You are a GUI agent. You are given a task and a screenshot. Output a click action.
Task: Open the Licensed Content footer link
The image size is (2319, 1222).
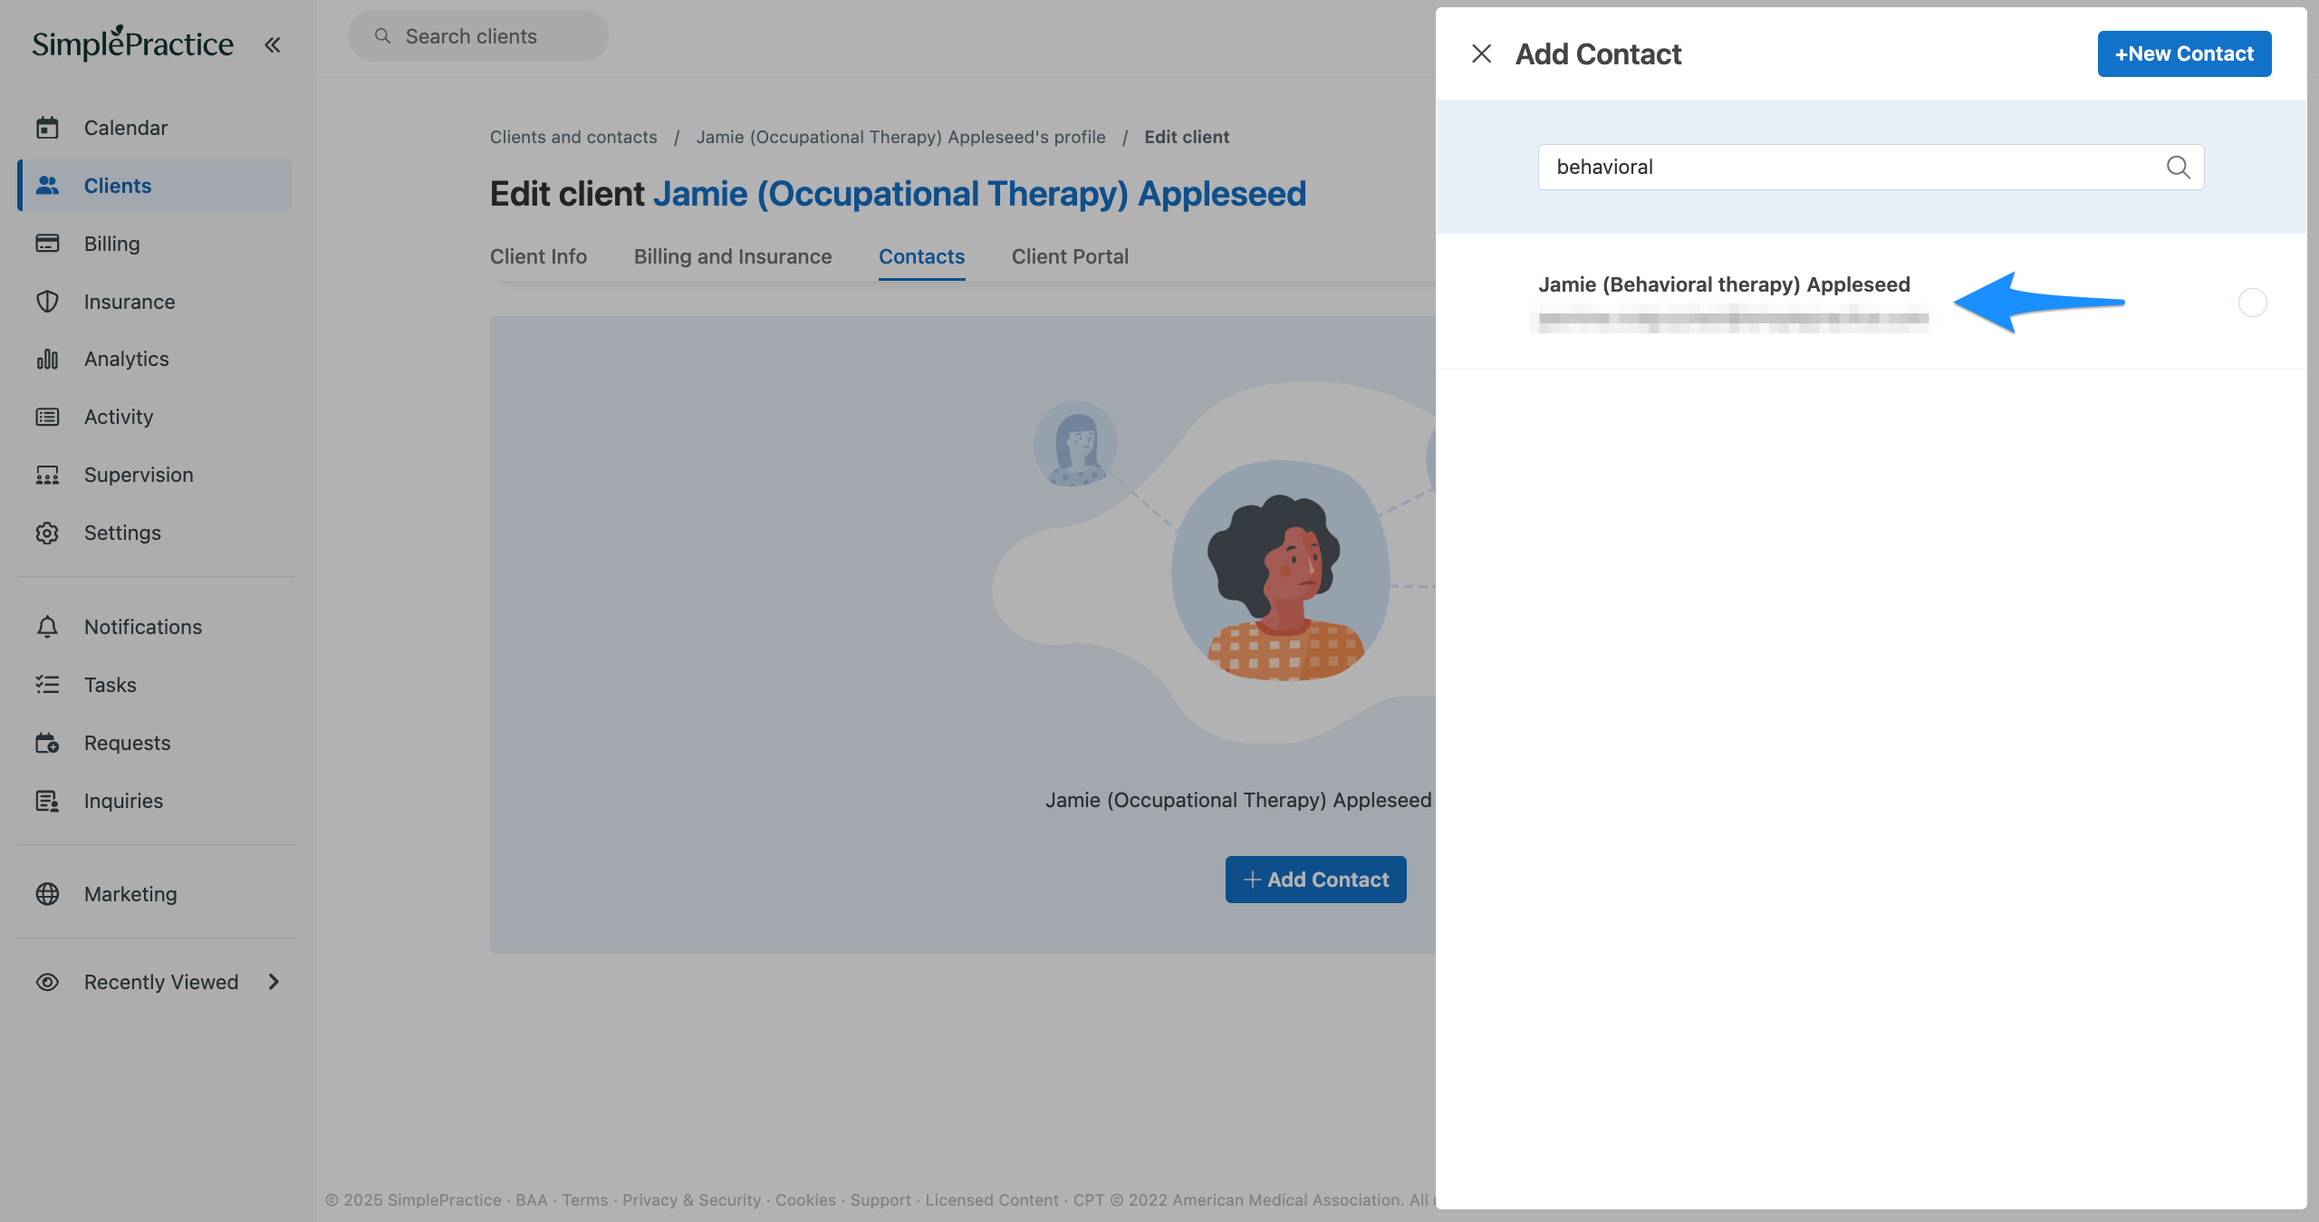click(992, 1199)
